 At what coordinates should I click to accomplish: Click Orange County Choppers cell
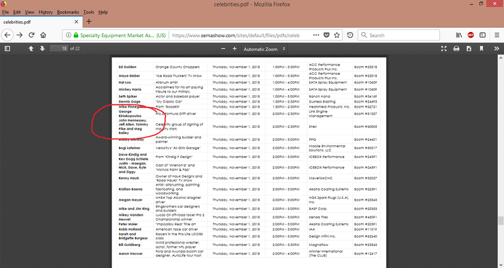click(x=178, y=67)
